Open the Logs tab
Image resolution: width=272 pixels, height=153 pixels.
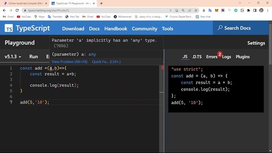[227, 57]
